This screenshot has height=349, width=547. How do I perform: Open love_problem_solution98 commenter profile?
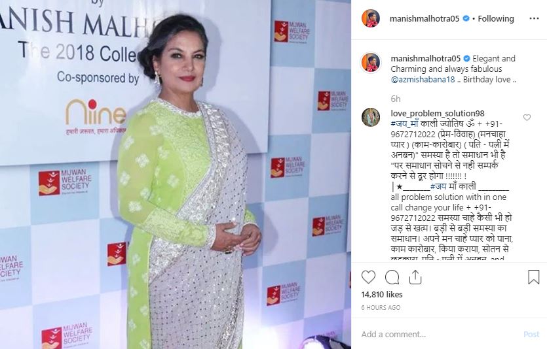tap(438, 113)
